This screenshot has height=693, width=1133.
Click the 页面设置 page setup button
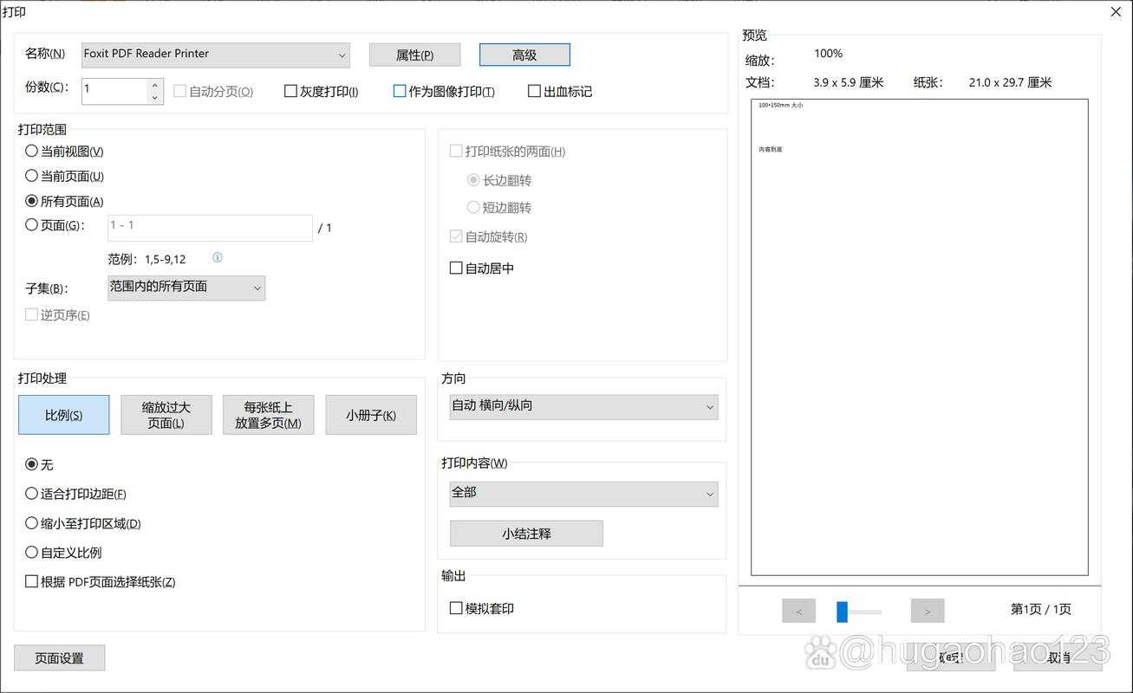[x=59, y=657]
